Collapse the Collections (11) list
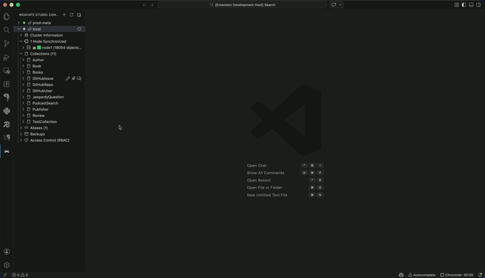The width and height of the screenshot is (485, 278). [21, 53]
